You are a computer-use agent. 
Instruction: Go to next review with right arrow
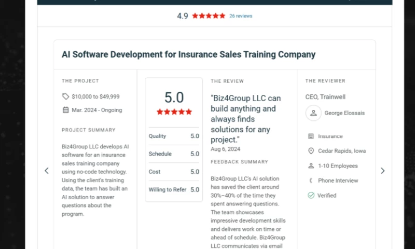[383, 171]
